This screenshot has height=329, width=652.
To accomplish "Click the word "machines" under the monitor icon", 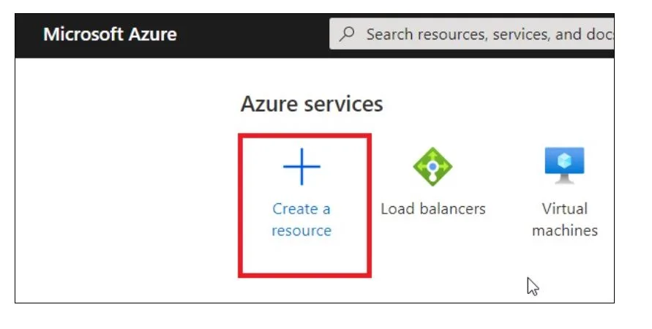I will [x=565, y=230].
